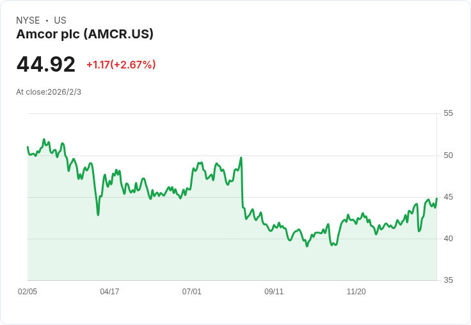Click the 44.92 current price

46,65
